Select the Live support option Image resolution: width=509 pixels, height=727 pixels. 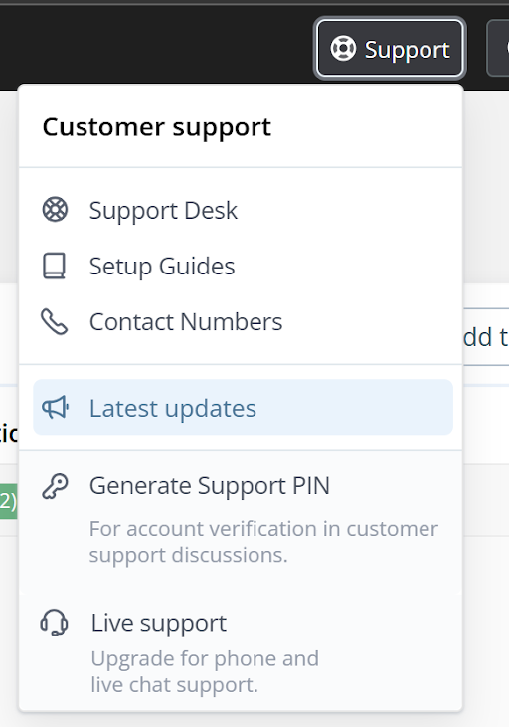coord(159,623)
